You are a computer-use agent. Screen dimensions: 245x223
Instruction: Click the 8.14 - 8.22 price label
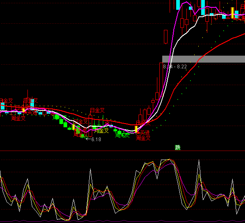pos(175,67)
